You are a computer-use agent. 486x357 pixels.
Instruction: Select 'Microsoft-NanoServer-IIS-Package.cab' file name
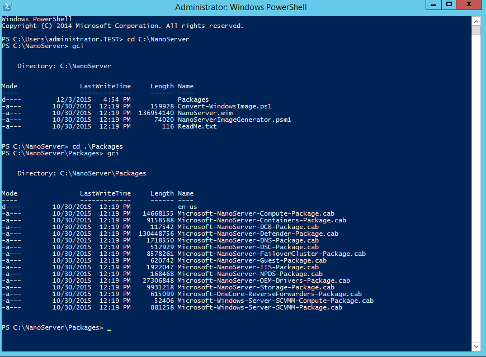point(248,267)
